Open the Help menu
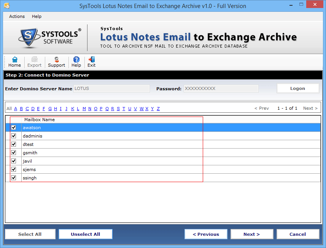 [37, 16]
